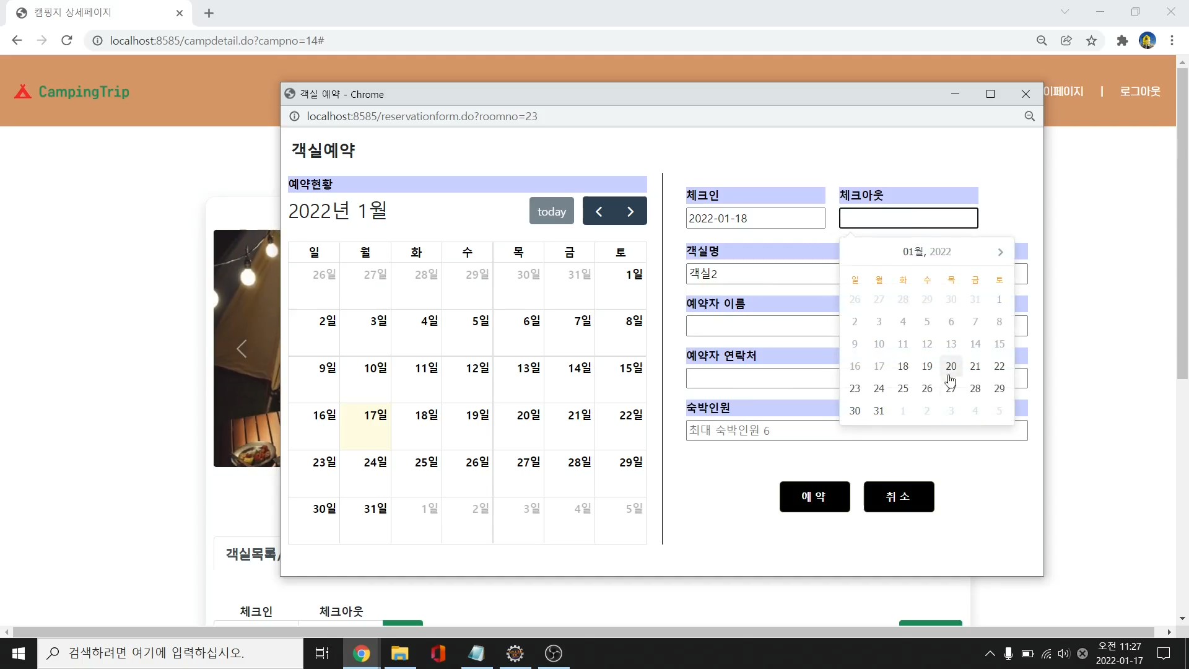The width and height of the screenshot is (1189, 669).
Task: Click the 체크인 date input field
Action: tap(755, 218)
